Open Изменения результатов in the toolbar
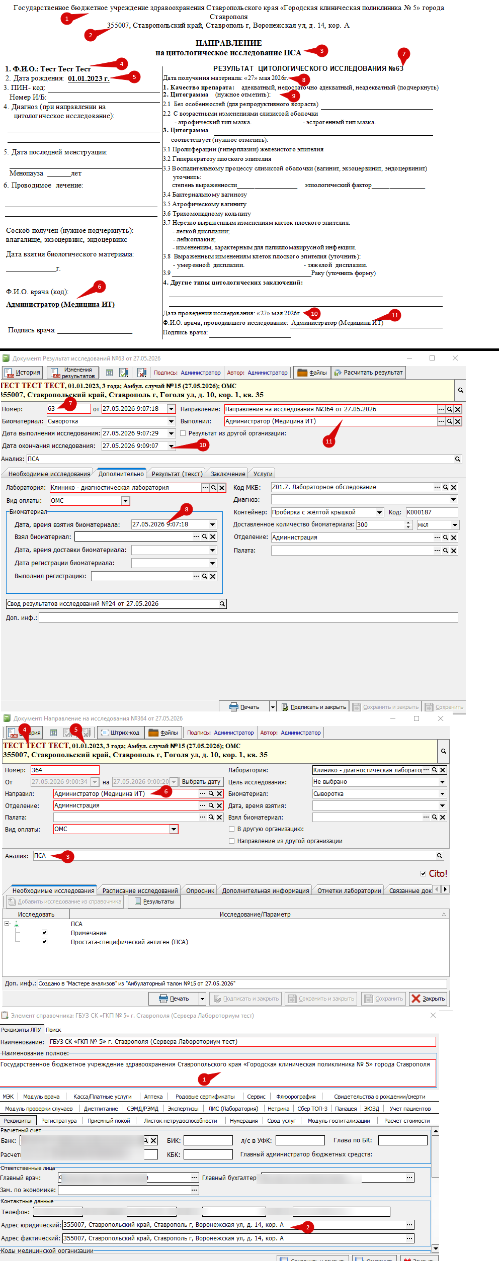The width and height of the screenshot is (499, 1261). pyautogui.click(x=72, y=373)
